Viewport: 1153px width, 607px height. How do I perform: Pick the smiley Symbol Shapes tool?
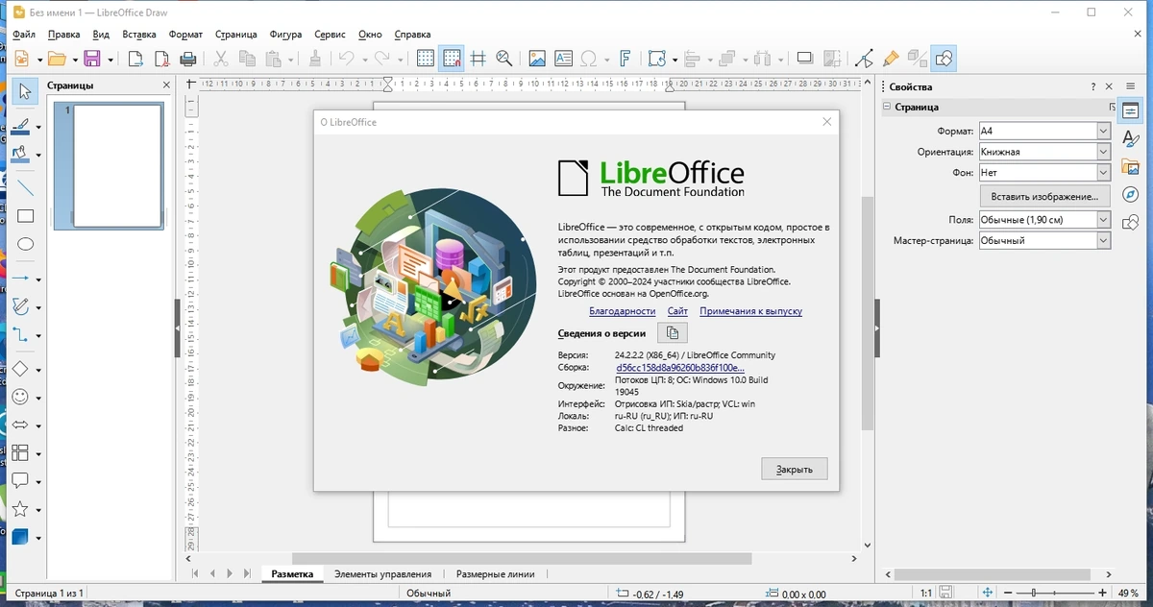click(20, 397)
